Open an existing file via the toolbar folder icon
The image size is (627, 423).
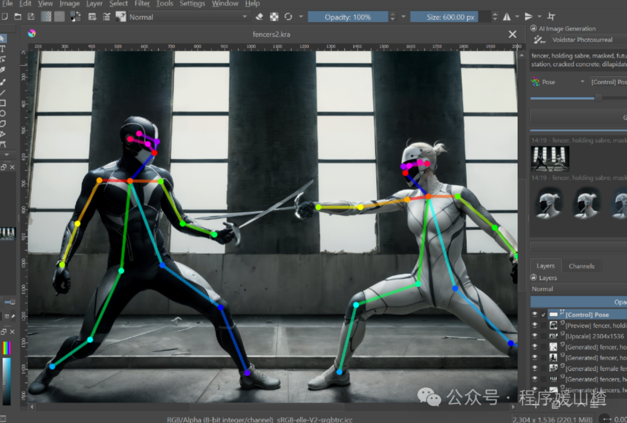coord(18,17)
